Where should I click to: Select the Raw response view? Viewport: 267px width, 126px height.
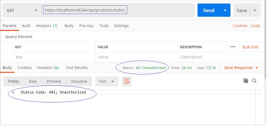(33, 81)
